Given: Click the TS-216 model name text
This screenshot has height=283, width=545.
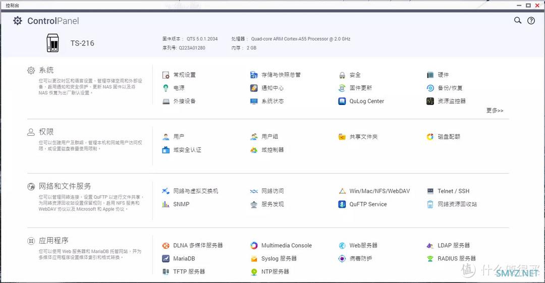Looking at the screenshot, I should [x=82, y=43].
